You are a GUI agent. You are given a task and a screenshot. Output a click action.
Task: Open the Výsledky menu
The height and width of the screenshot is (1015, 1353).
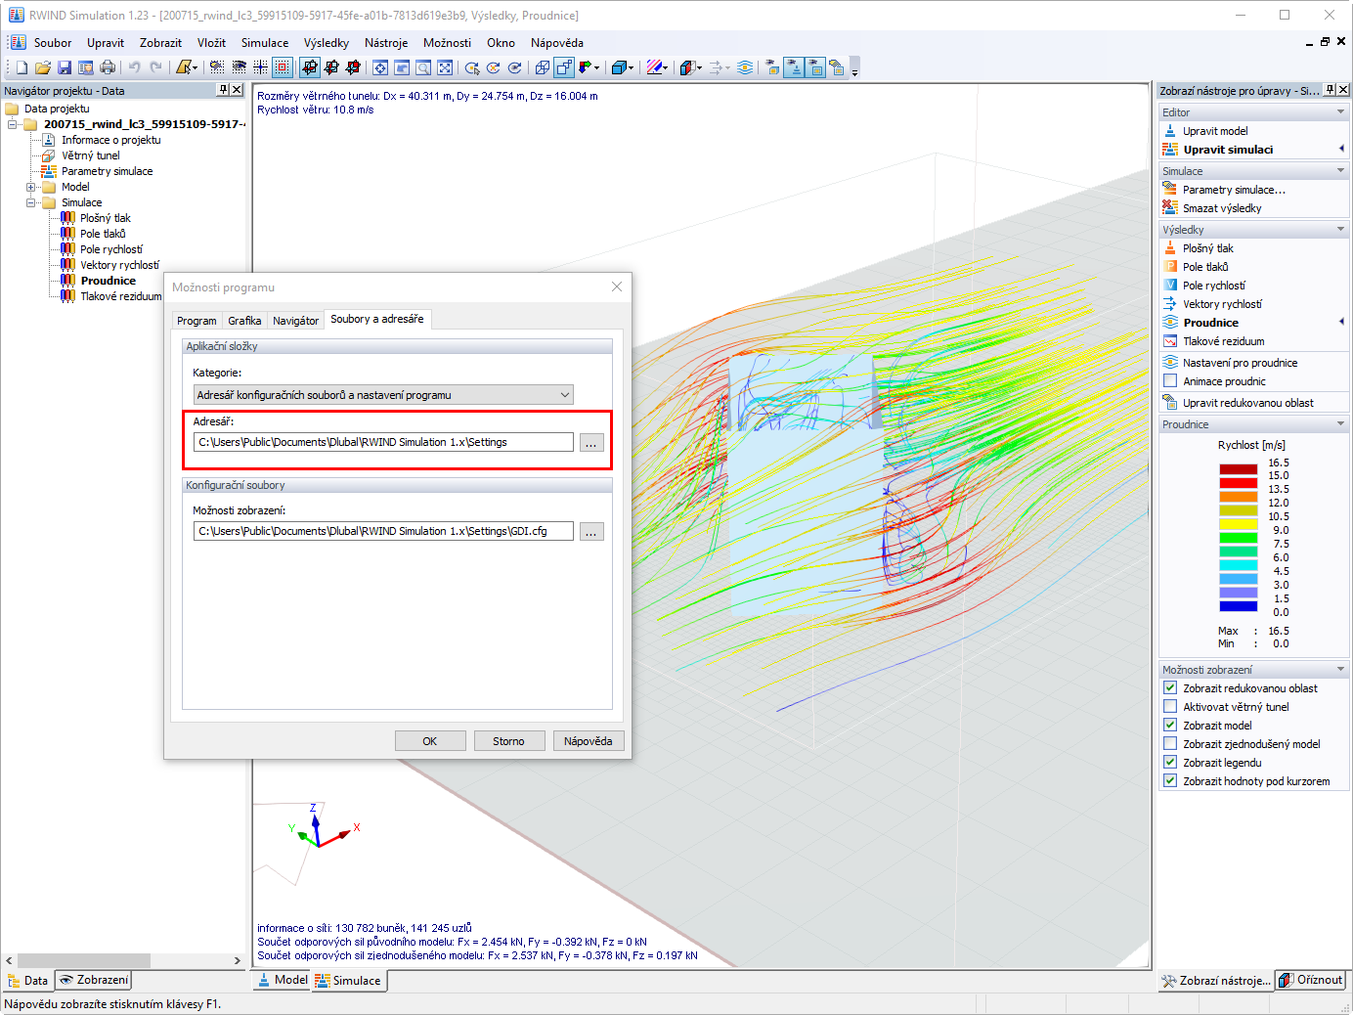(327, 43)
